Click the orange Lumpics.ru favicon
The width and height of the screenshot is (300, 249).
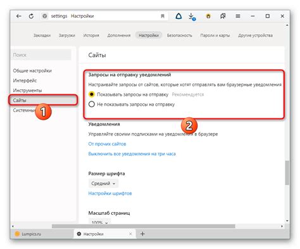tap(17, 234)
